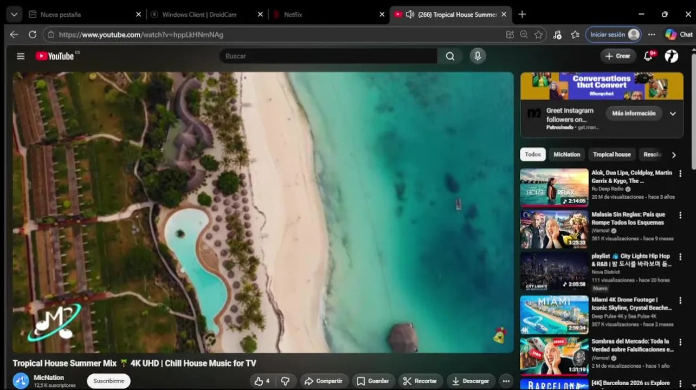
Task: Click the Suscribirme button
Action: (108, 381)
